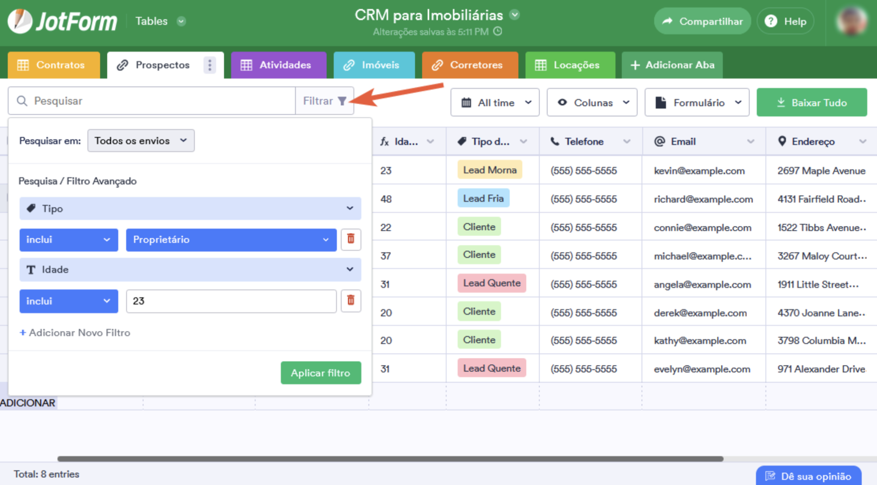Switch to the Atividades tab
The width and height of the screenshot is (877, 485).
coord(278,65)
